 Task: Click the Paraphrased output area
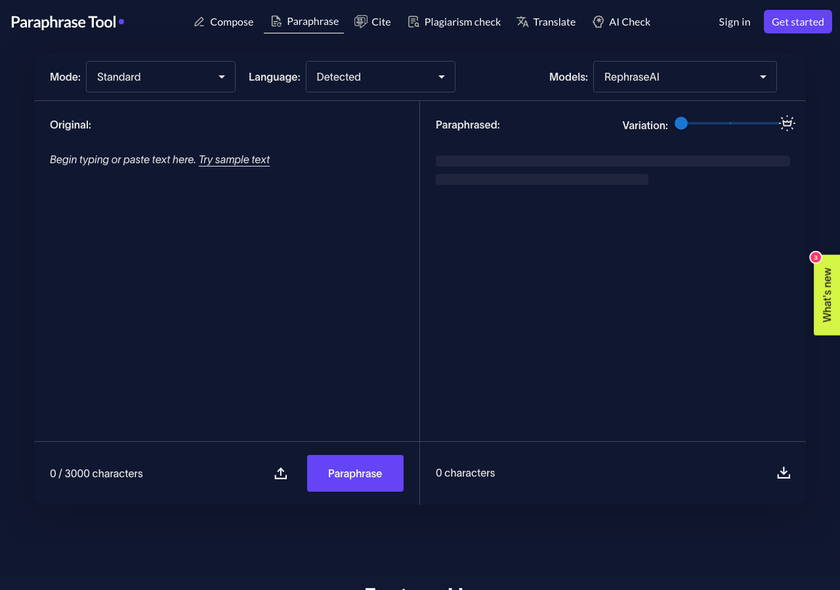[x=613, y=288]
